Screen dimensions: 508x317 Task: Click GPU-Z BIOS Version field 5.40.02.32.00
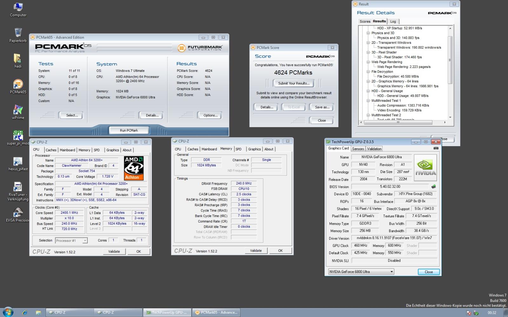point(390,187)
